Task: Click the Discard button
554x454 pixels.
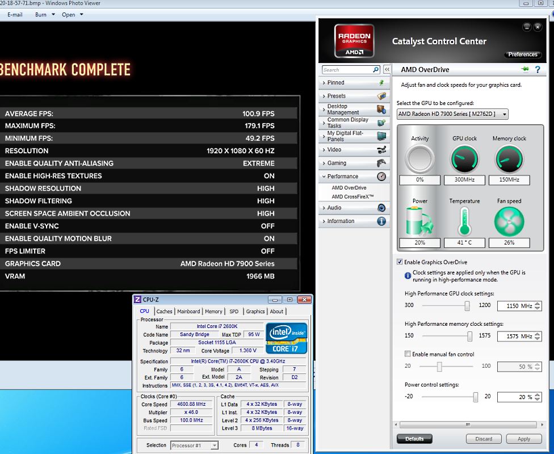Action: coord(484,439)
